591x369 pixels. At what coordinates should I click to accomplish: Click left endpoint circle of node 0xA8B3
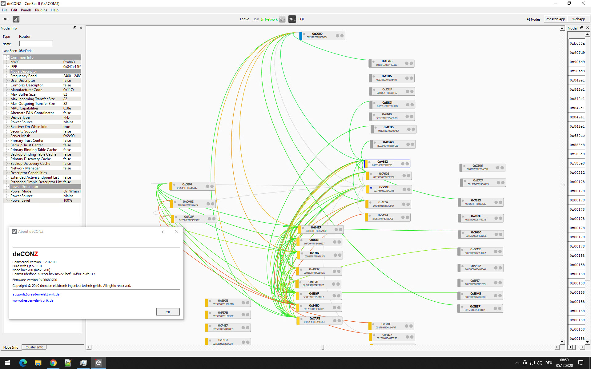pos(403,164)
